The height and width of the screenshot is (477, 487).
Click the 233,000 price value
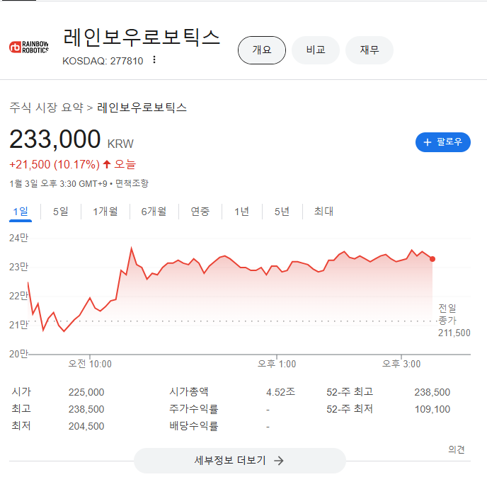click(x=55, y=139)
